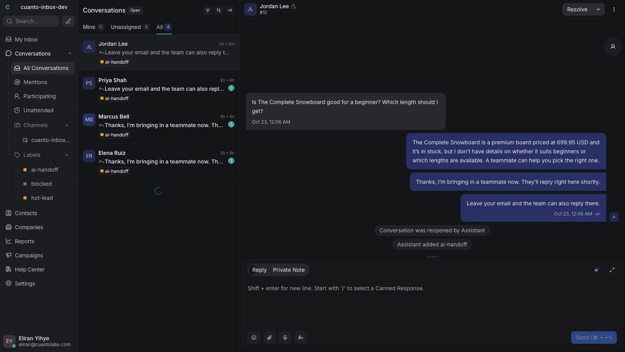Click the EY profile avatar
Screen dimensions: 625x352
pyautogui.click(x=9, y=341)
